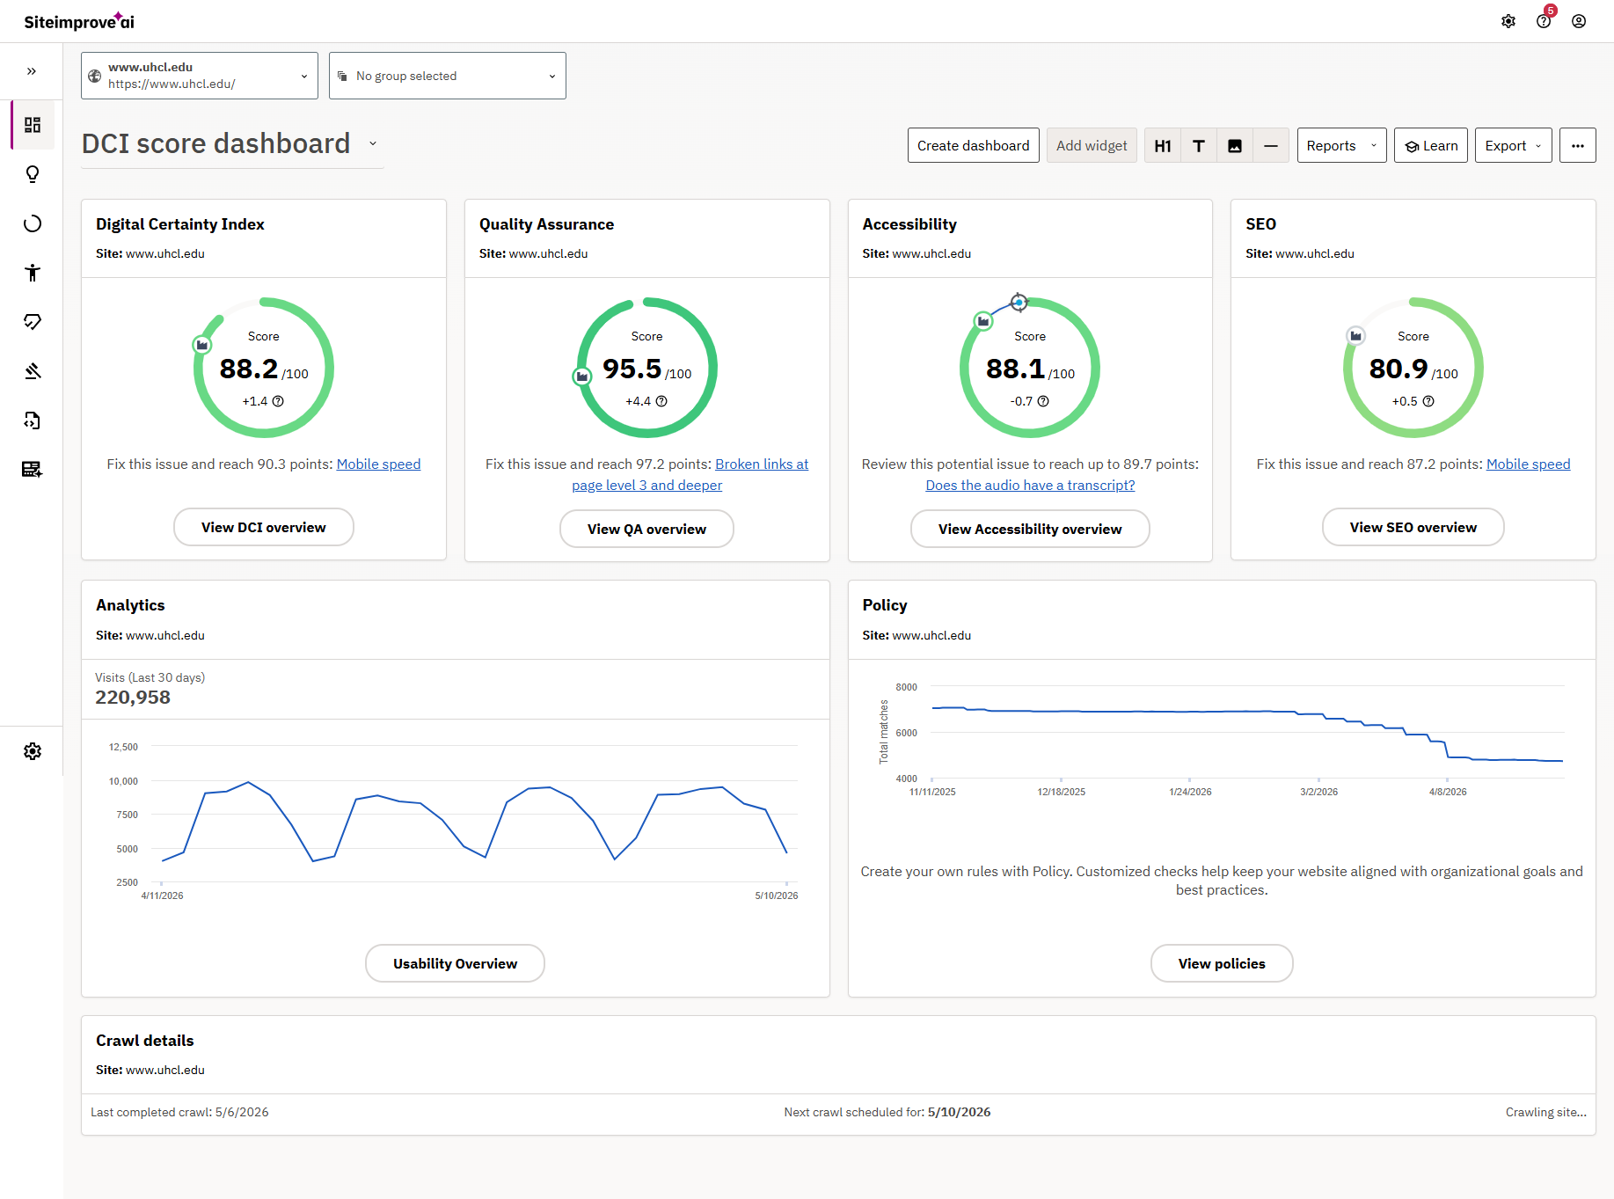Viewport: 1614px width, 1199px height.
Task: Click View Accessibility overview button
Action: (x=1030, y=529)
